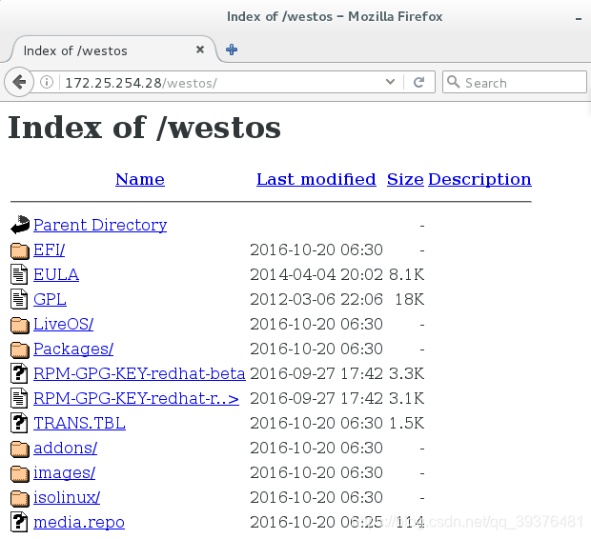Image resolution: width=591 pixels, height=539 pixels.
Task: Click unknown-file icon beside TRANS.TBL
Action: [x=19, y=423]
